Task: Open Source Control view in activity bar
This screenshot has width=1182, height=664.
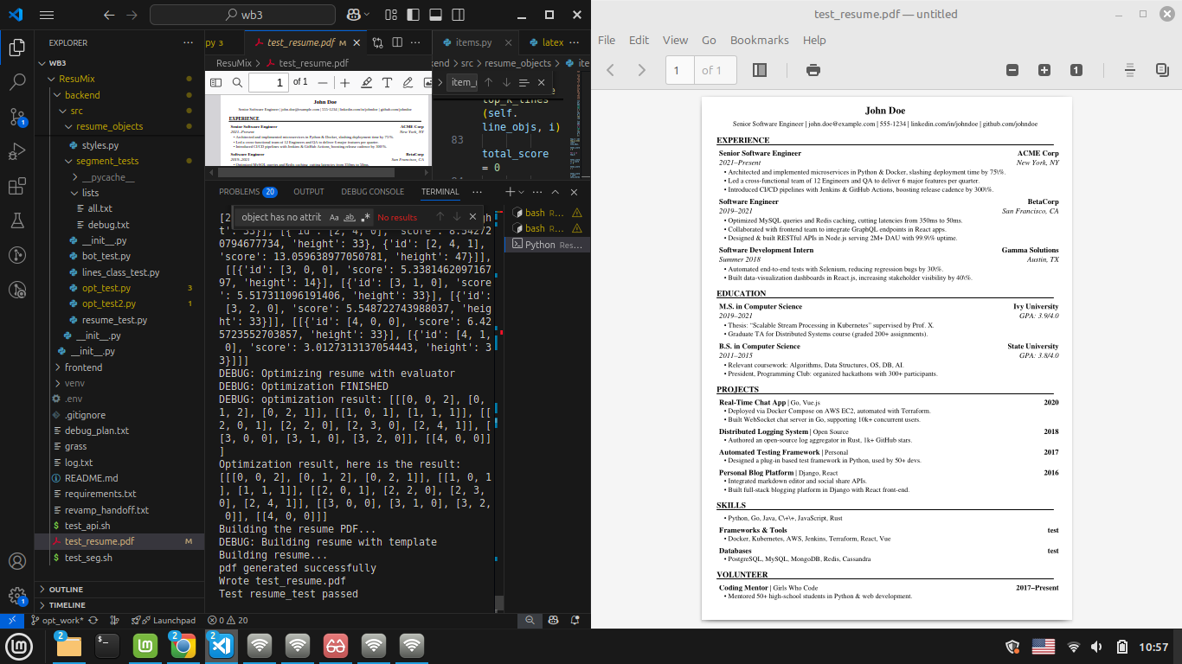Action: [x=16, y=117]
